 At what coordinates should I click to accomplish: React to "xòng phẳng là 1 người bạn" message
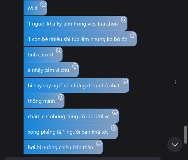click(114, 128)
